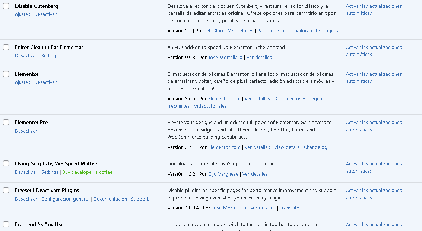Click View details for Elementor Pro
This screenshot has width=422, height=231.
coord(287,147)
